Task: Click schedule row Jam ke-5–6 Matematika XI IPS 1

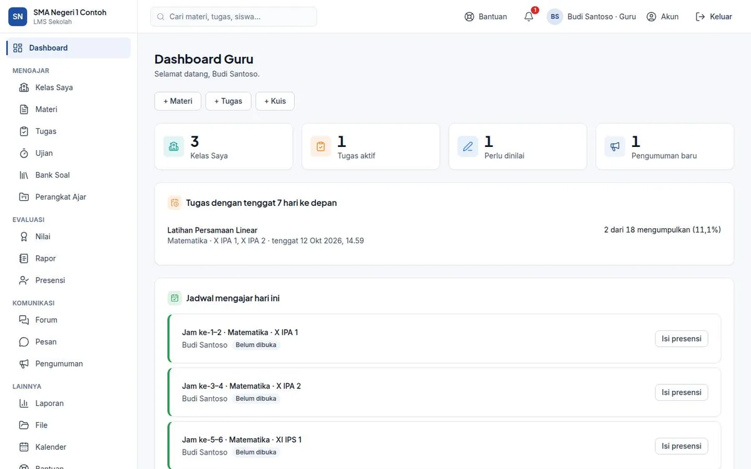Action: click(x=444, y=446)
